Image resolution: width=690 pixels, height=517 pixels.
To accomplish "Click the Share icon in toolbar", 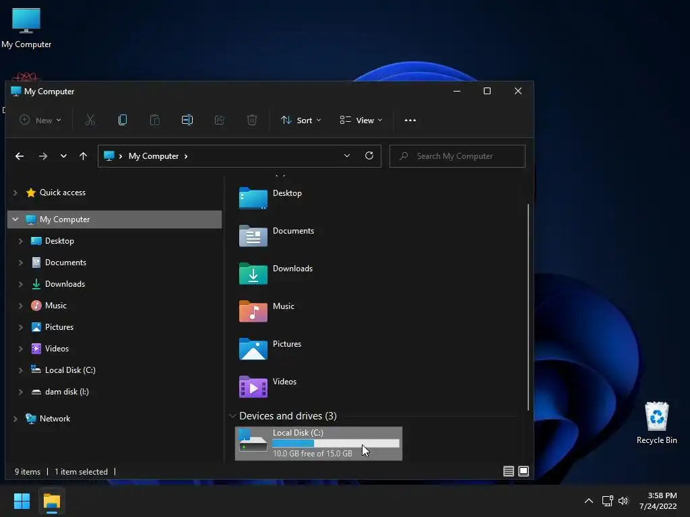I will 220,120.
